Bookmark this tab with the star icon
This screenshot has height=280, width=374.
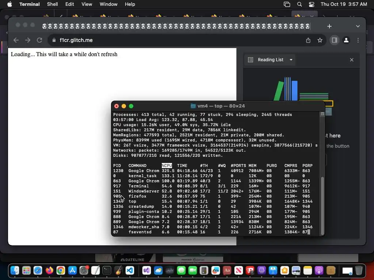[320, 40]
